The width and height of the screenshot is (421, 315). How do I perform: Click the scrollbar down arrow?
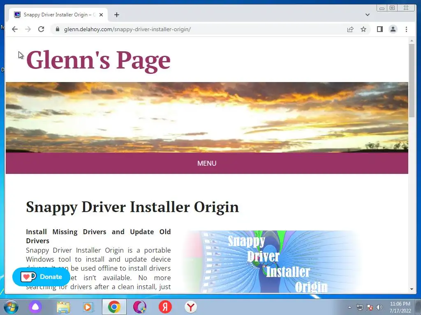(x=412, y=289)
